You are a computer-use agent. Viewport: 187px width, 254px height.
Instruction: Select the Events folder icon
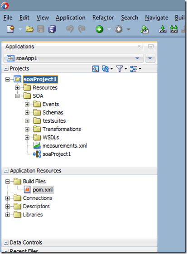pos(37,104)
